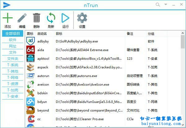Click the Refresh arrows icon
Screen dimensions: 186x128
click(51, 18)
